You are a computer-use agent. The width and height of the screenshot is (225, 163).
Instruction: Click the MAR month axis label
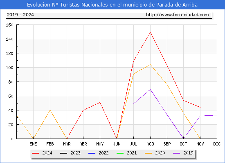(67, 144)
